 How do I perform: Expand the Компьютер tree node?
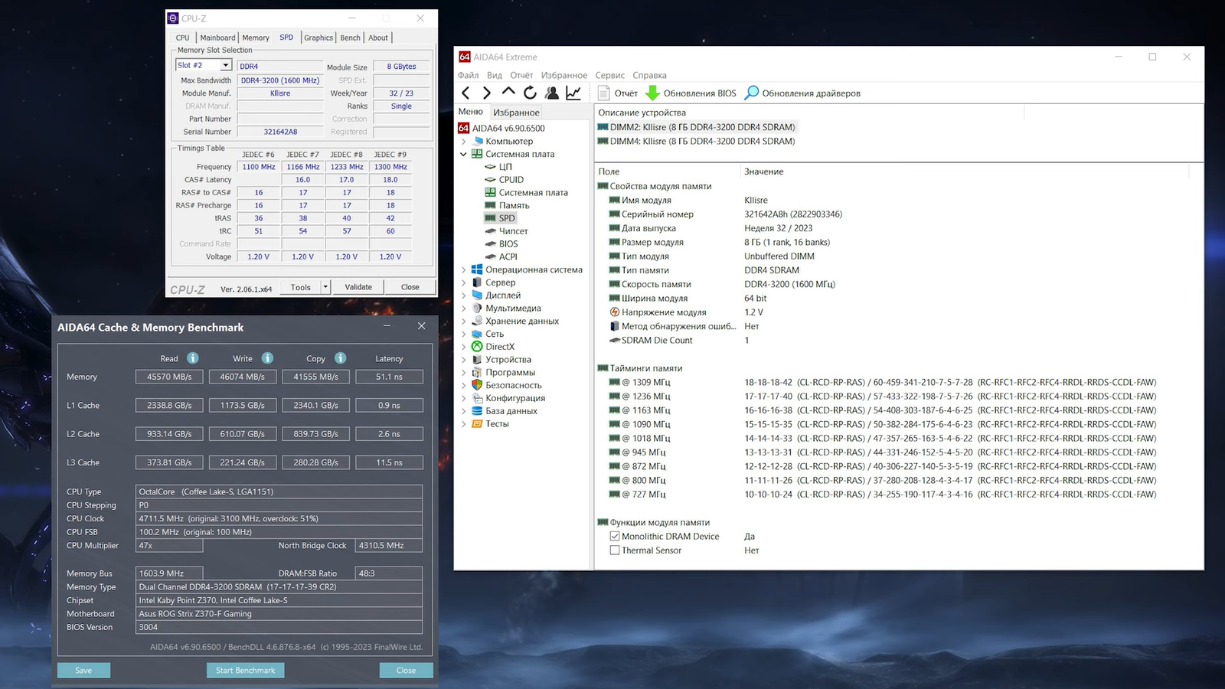click(463, 142)
